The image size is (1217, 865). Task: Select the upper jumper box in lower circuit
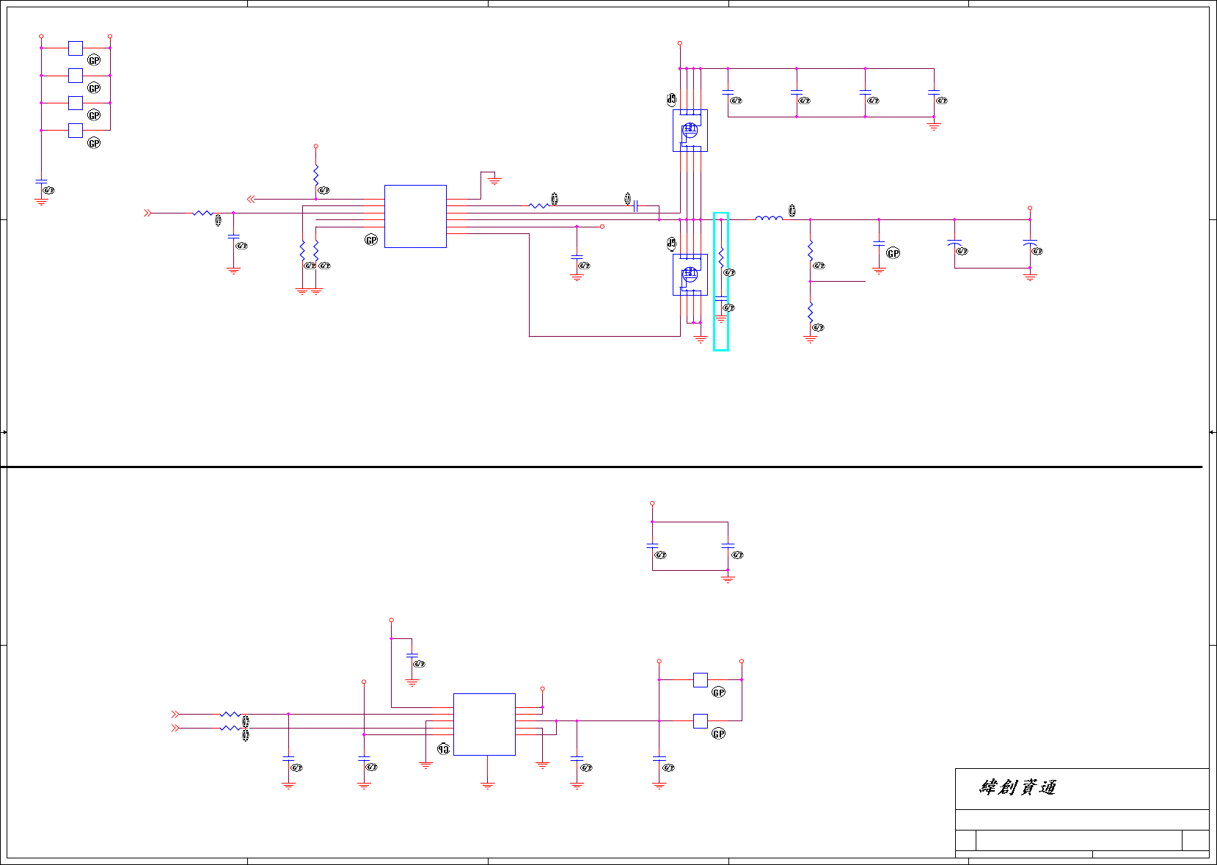[701, 680]
